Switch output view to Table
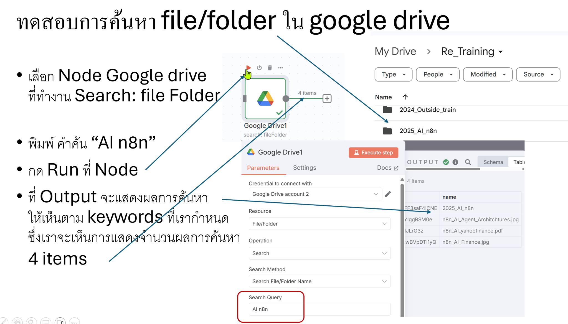 click(x=518, y=162)
